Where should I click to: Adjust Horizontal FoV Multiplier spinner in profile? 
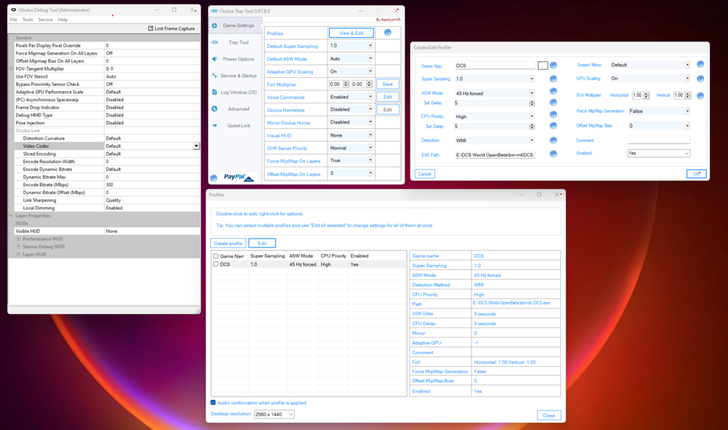coord(646,95)
